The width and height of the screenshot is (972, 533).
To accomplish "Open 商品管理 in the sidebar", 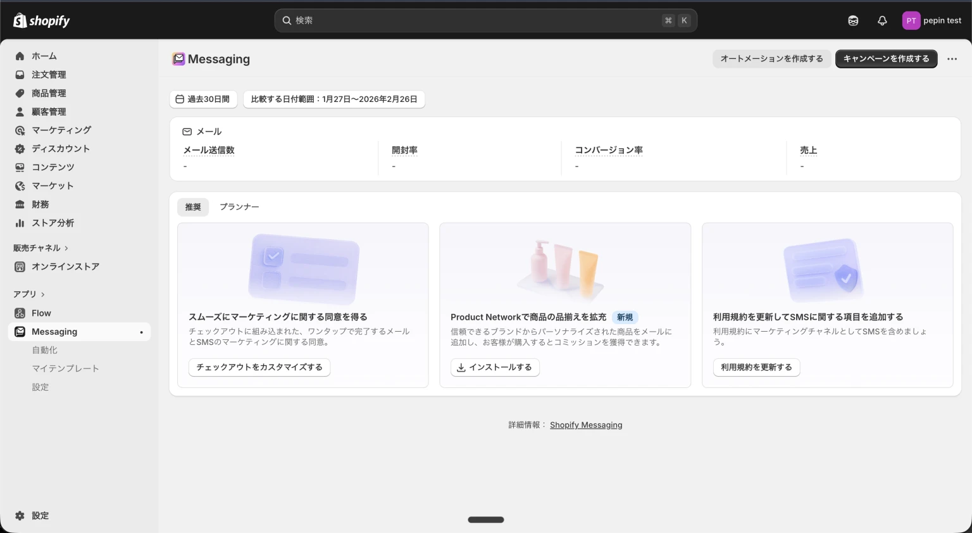I will [50, 93].
